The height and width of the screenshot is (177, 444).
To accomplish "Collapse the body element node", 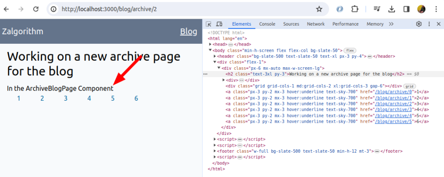I will click(x=210, y=50).
